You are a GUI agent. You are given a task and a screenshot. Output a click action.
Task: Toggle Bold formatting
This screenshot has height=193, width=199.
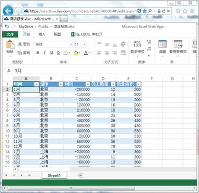pyautogui.click(x=38, y=53)
